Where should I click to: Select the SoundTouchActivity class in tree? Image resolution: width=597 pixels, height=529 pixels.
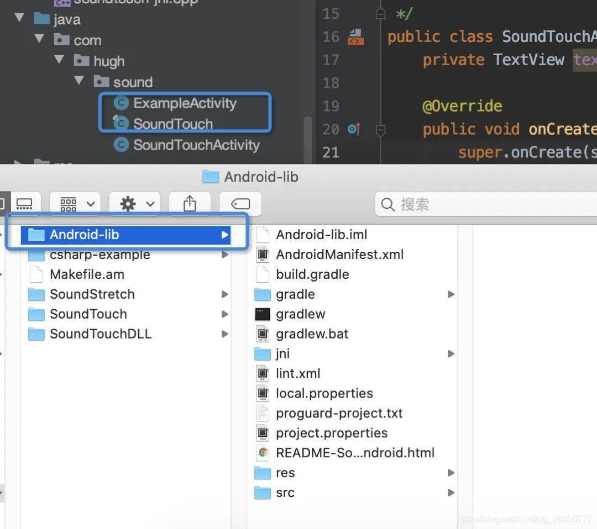(196, 145)
